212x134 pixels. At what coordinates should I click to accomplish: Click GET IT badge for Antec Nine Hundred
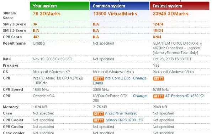pyautogui.click(x=99, y=114)
